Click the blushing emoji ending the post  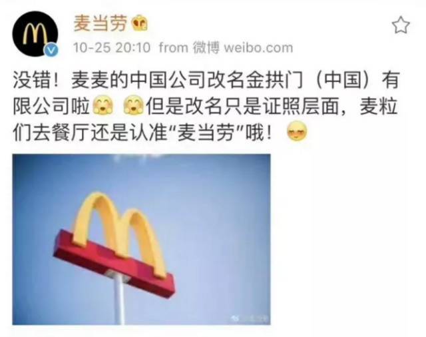coord(297,132)
